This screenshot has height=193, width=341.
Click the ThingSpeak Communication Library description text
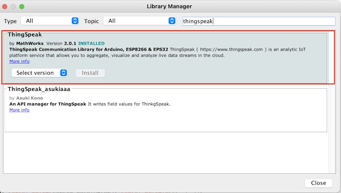coord(158,53)
